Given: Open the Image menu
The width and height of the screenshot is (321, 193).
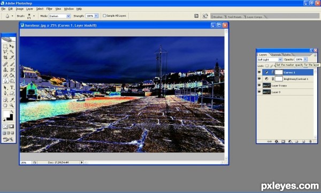Looking at the screenshot, I should pyautogui.click(x=20, y=9).
